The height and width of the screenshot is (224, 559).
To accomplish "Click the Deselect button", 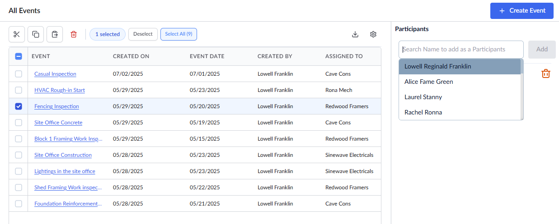I will pyautogui.click(x=143, y=34).
